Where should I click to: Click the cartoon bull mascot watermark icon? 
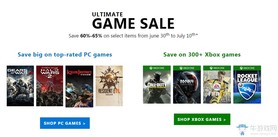pos(242,130)
